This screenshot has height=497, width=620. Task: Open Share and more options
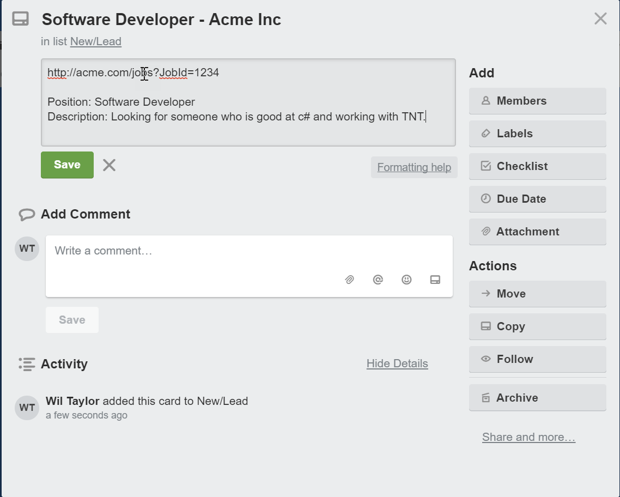point(528,437)
